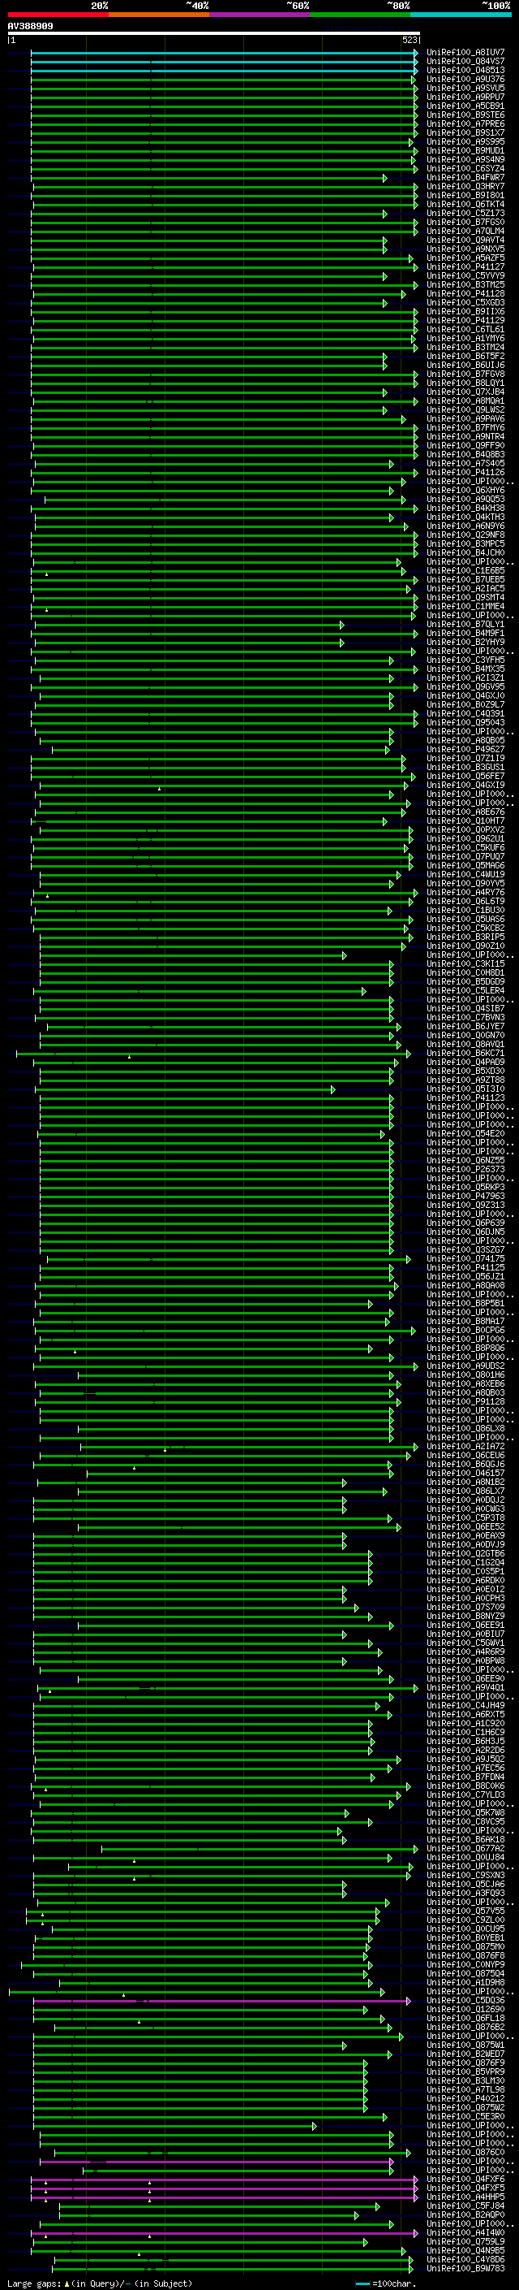Select the UniRef100_B3TM24 label

point(465,347)
